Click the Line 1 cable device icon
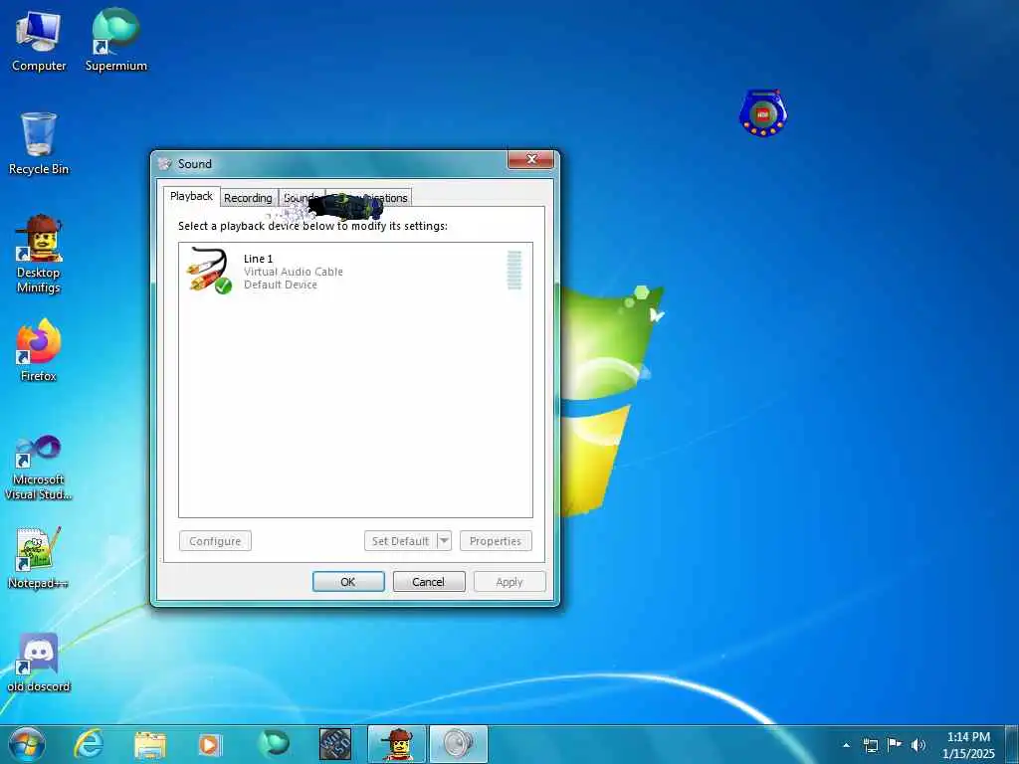Screen dimensions: 1019x764 [x=209, y=271]
